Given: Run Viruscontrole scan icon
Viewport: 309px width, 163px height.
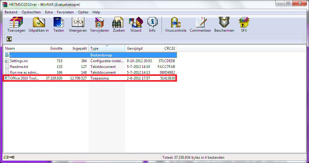Looking at the screenshot, I should click(176, 22).
